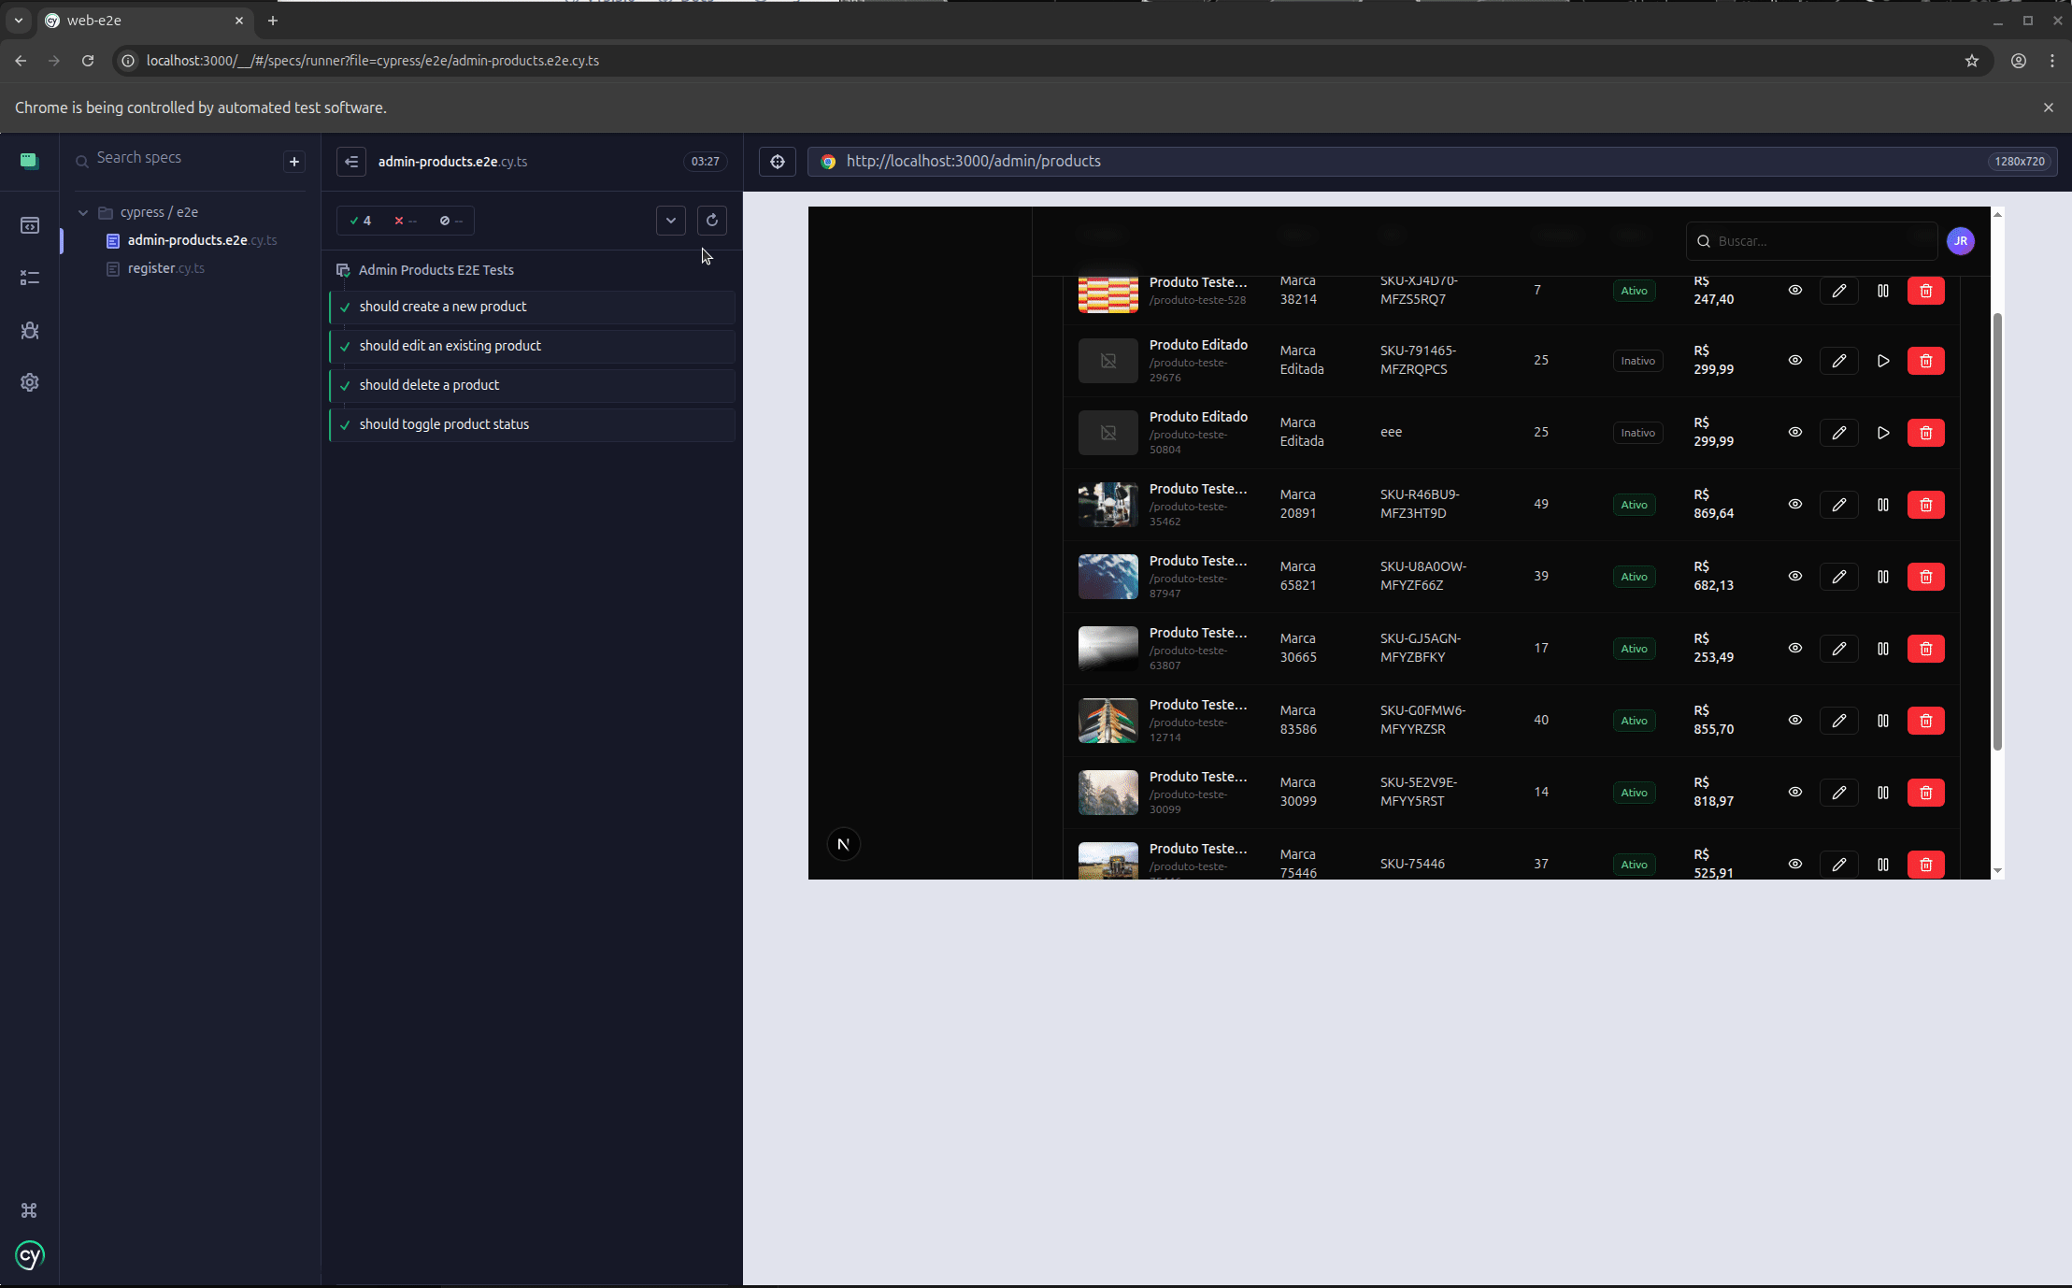Rerun all tests with reload icon
2072x1288 pixels.
pyautogui.click(x=712, y=221)
